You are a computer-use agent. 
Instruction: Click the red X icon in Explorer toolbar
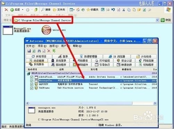point(6,10)
